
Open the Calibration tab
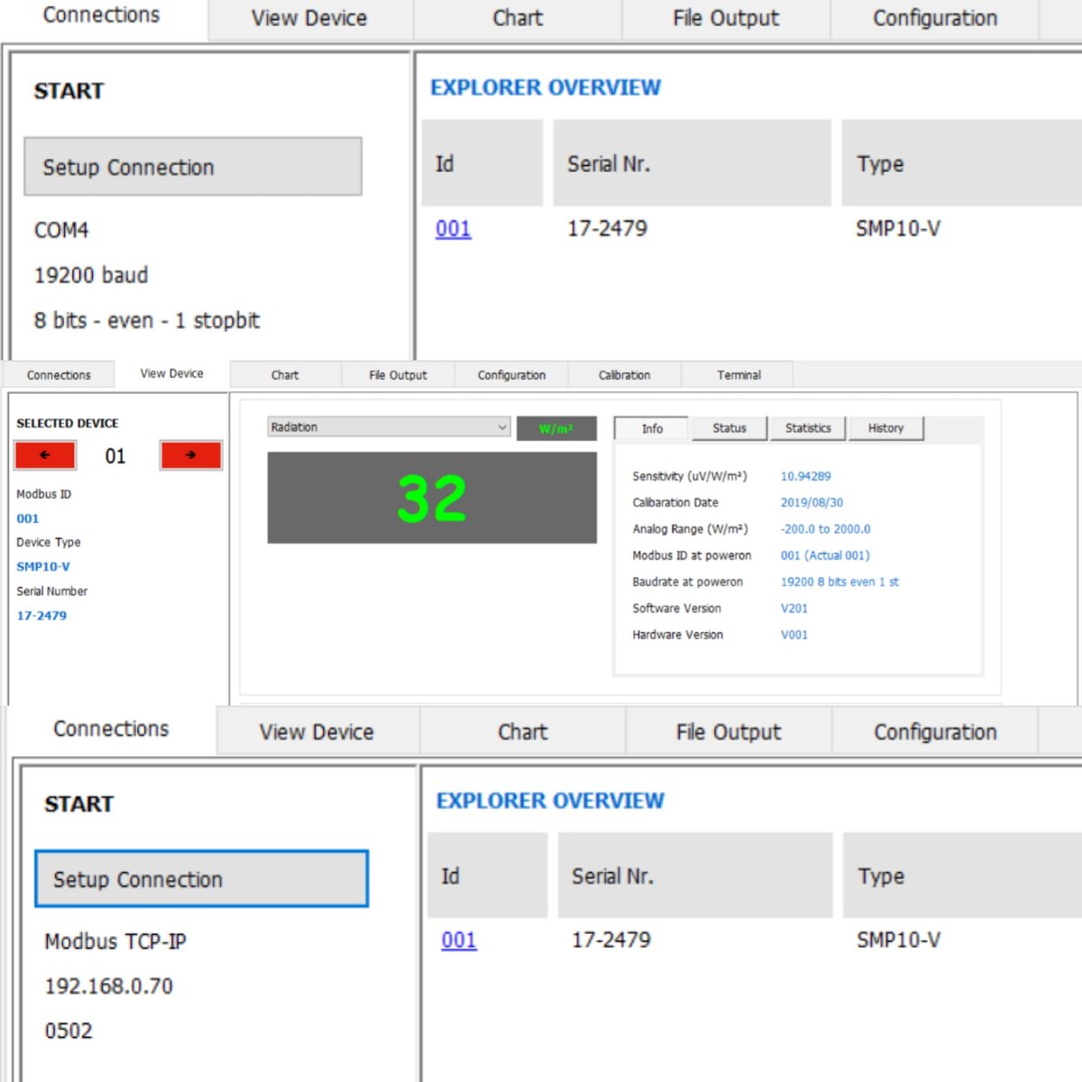624,375
